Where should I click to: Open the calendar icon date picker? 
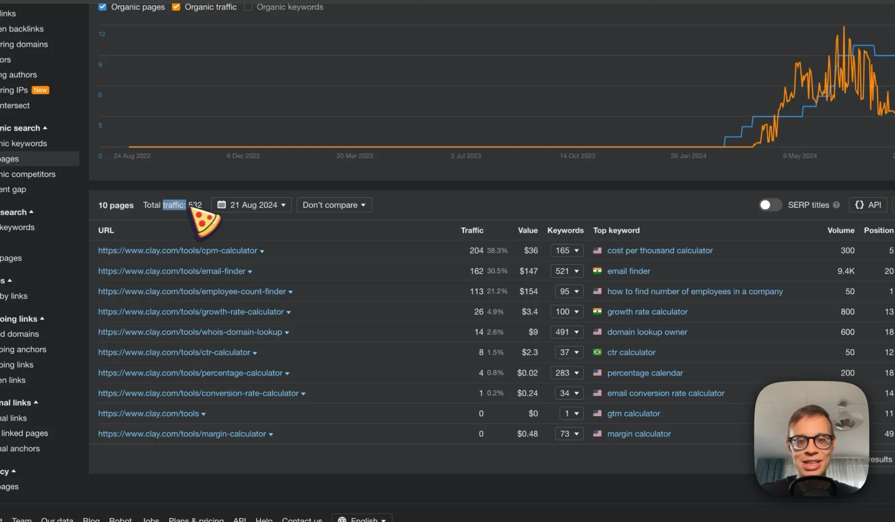(221, 204)
